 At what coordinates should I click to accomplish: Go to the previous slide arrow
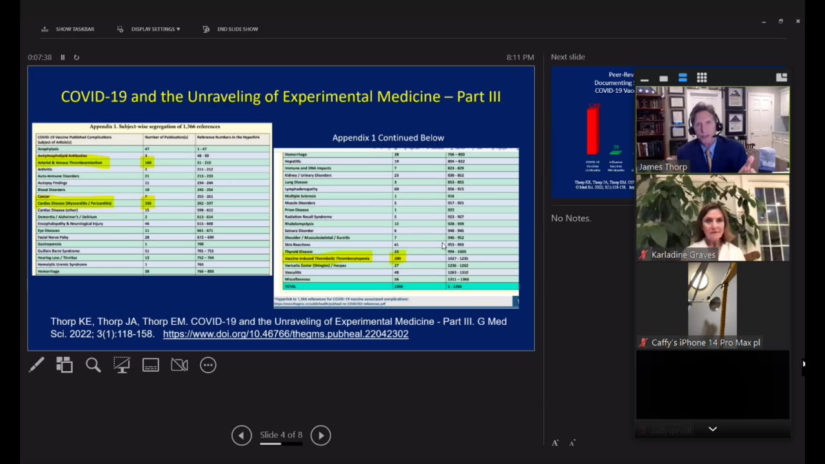pos(242,435)
